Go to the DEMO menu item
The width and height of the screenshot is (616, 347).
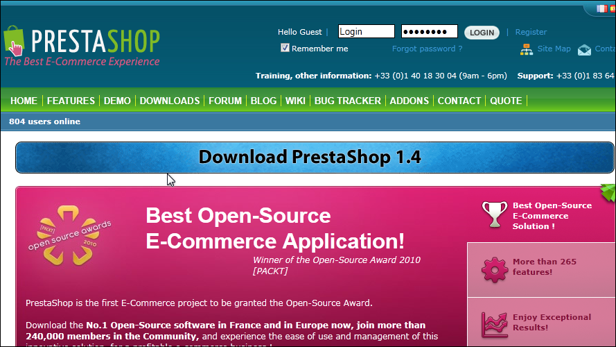point(117,101)
